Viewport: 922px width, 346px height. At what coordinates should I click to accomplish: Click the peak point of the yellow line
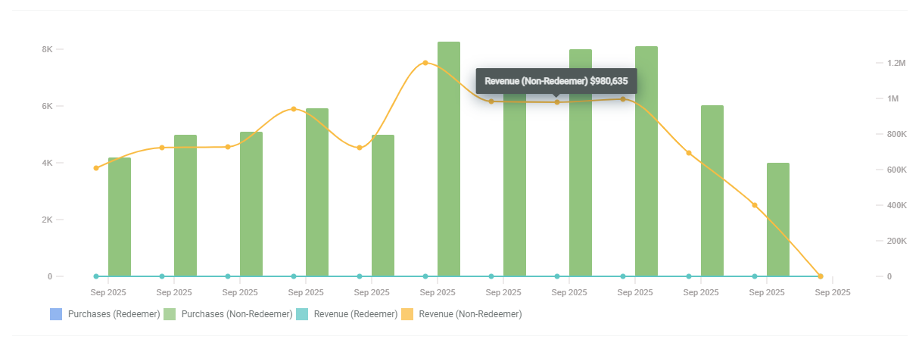point(425,63)
